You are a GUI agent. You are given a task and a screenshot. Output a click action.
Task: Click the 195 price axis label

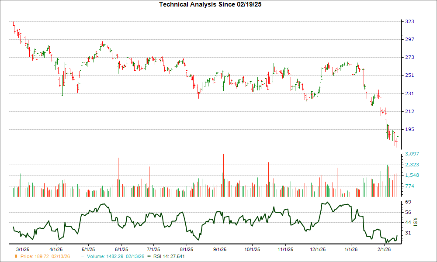[409, 129]
